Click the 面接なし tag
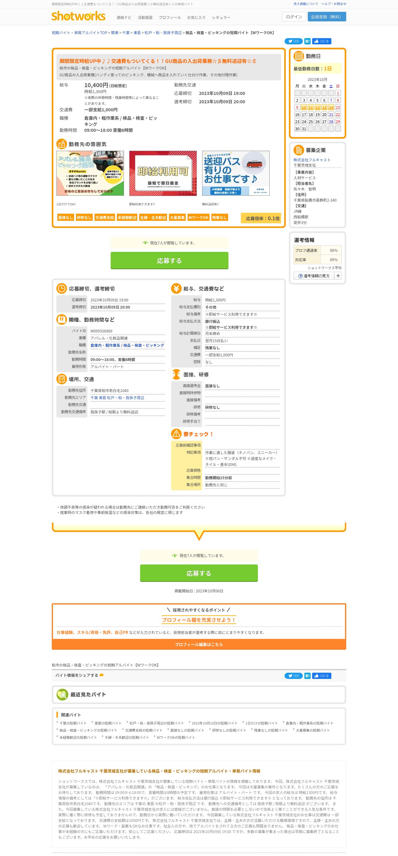 coord(65,217)
